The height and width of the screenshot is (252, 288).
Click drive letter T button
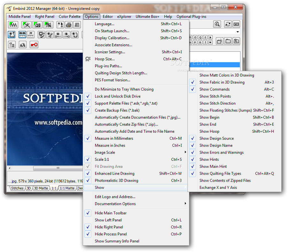pos(205,42)
